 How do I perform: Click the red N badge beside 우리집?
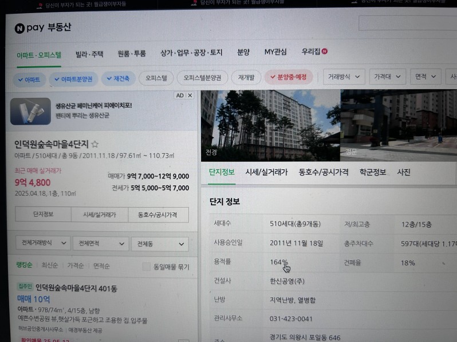pyautogui.click(x=325, y=51)
